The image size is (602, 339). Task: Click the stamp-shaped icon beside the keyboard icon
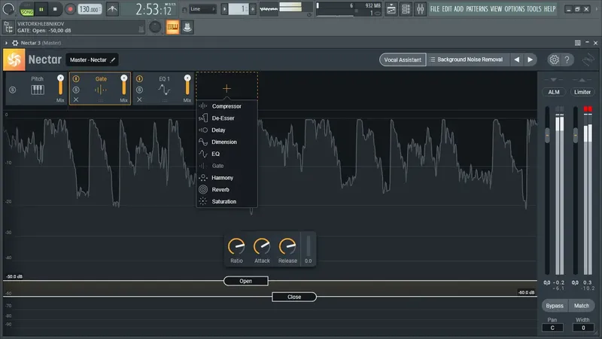click(x=187, y=27)
